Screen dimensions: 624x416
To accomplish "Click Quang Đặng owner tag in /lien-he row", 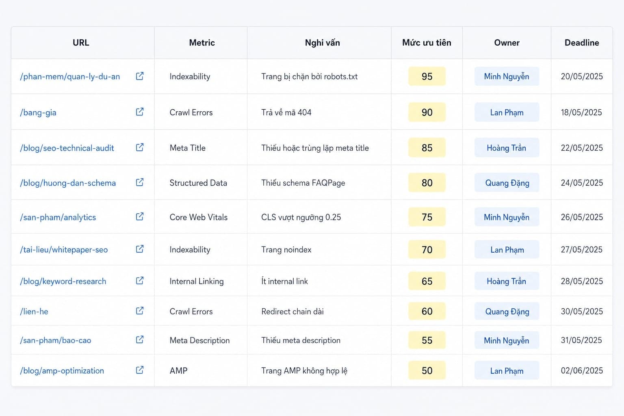I will (507, 311).
